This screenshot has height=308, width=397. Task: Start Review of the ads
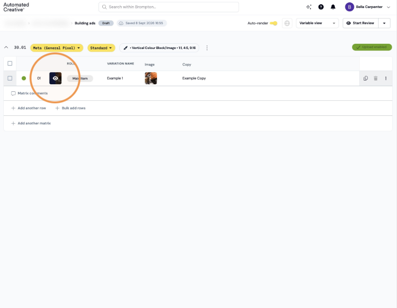click(x=361, y=23)
